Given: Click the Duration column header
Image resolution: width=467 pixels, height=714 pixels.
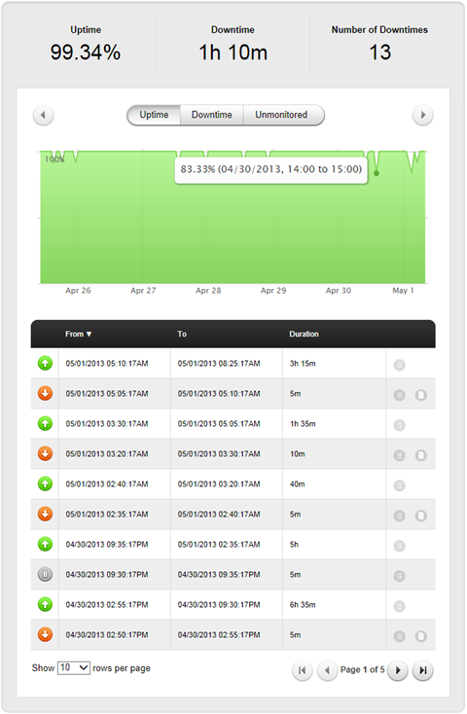Looking at the screenshot, I should 304,334.
